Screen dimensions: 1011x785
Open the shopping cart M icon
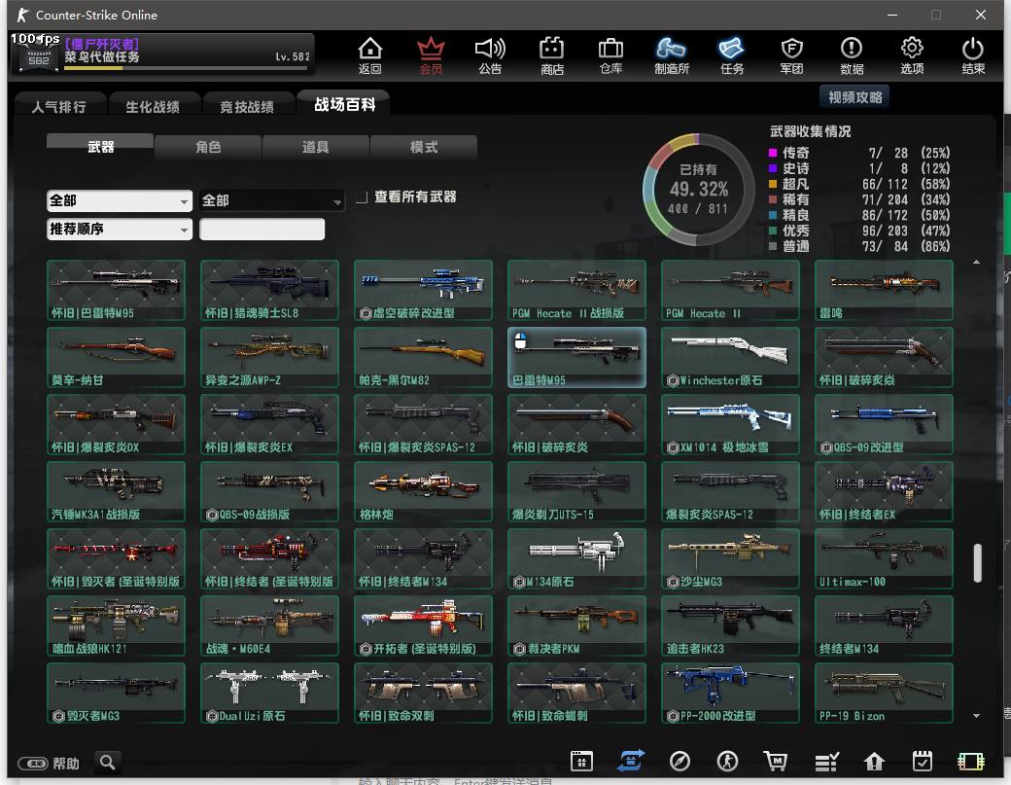tap(776, 762)
